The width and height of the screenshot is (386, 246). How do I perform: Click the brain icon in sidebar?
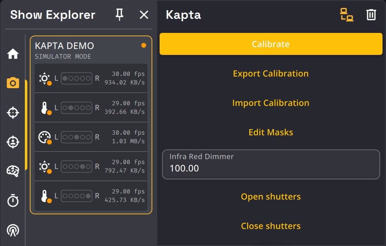coord(13,171)
